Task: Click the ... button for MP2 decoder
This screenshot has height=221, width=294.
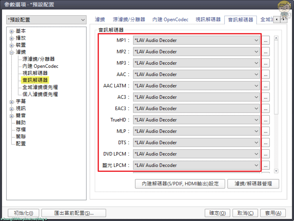Action: point(266,52)
